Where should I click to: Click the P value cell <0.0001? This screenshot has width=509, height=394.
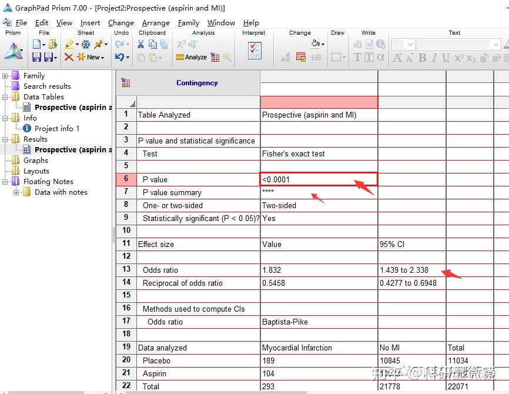point(319,179)
